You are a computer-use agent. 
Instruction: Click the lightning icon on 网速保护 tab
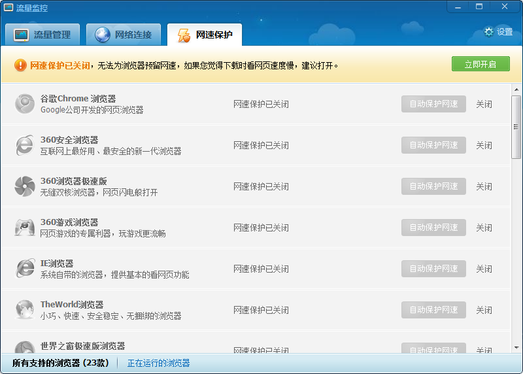(x=184, y=35)
